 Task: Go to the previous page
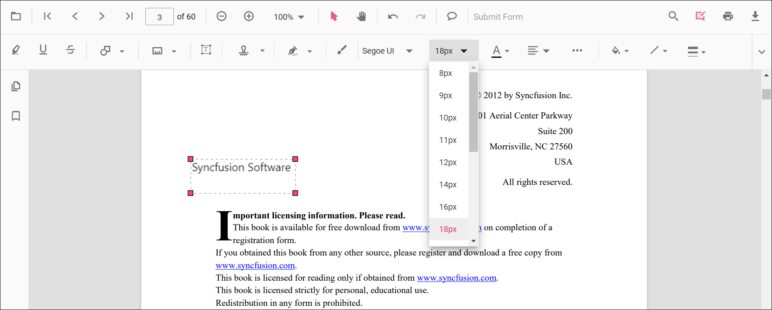click(x=75, y=17)
